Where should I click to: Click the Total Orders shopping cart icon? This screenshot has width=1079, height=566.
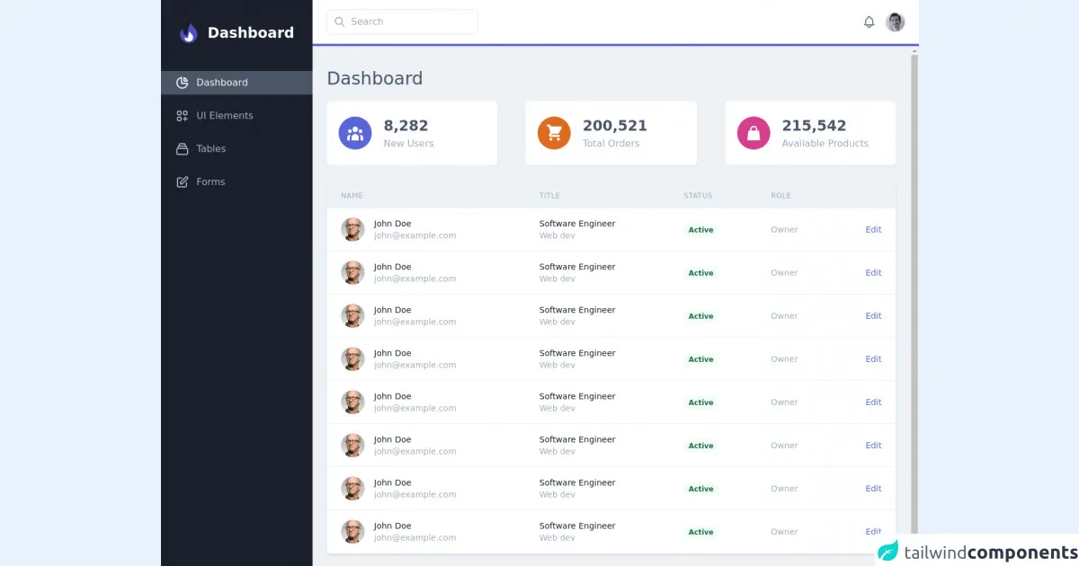(x=554, y=133)
